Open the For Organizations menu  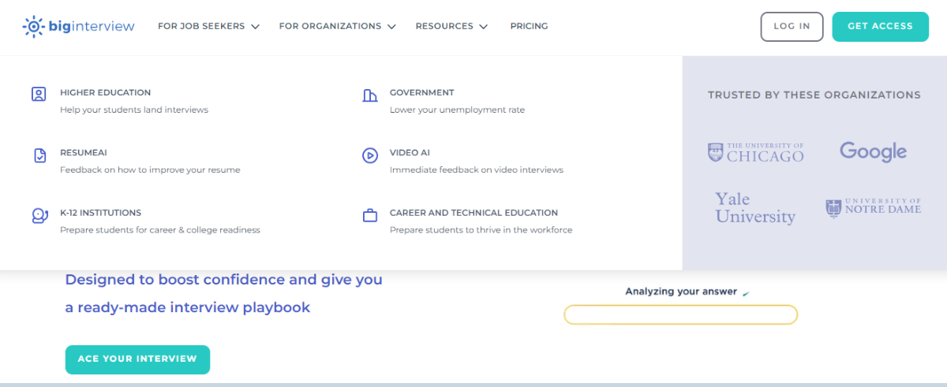[337, 26]
